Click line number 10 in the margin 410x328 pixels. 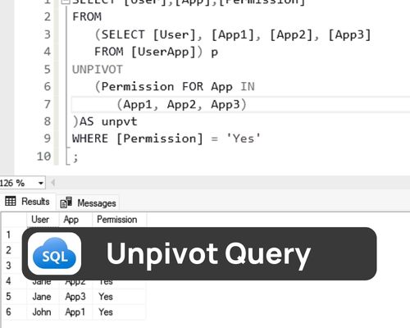[x=43, y=157]
